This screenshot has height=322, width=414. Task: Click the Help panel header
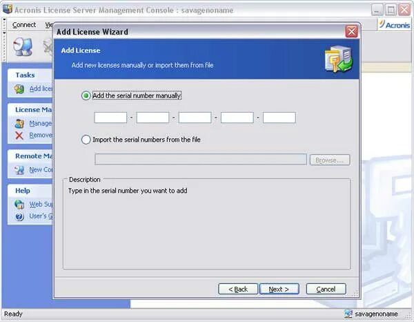tap(30, 191)
